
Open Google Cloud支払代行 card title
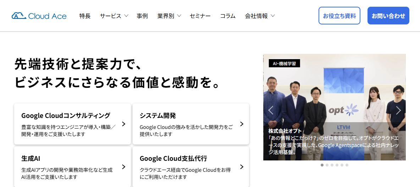pos(173,158)
